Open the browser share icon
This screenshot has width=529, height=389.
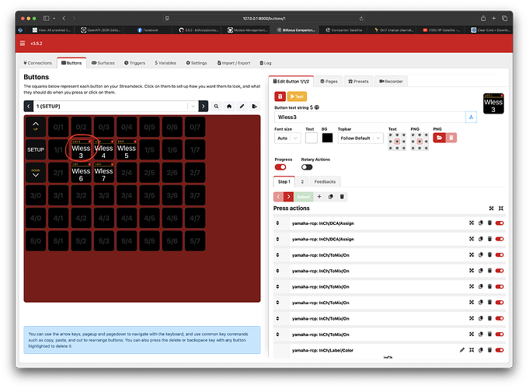tap(483, 18)
